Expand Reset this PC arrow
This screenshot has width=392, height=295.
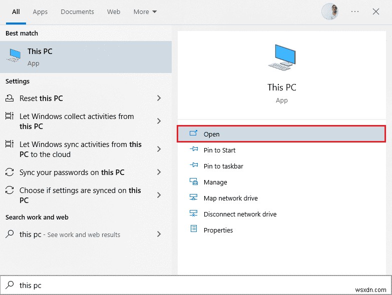coord(159,98)
